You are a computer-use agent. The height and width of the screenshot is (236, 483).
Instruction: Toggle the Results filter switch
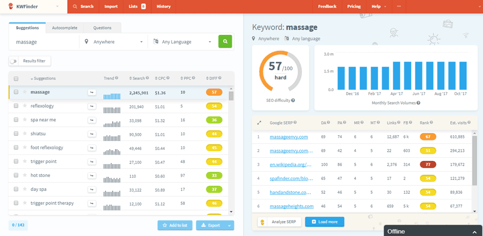coord(13,61)
